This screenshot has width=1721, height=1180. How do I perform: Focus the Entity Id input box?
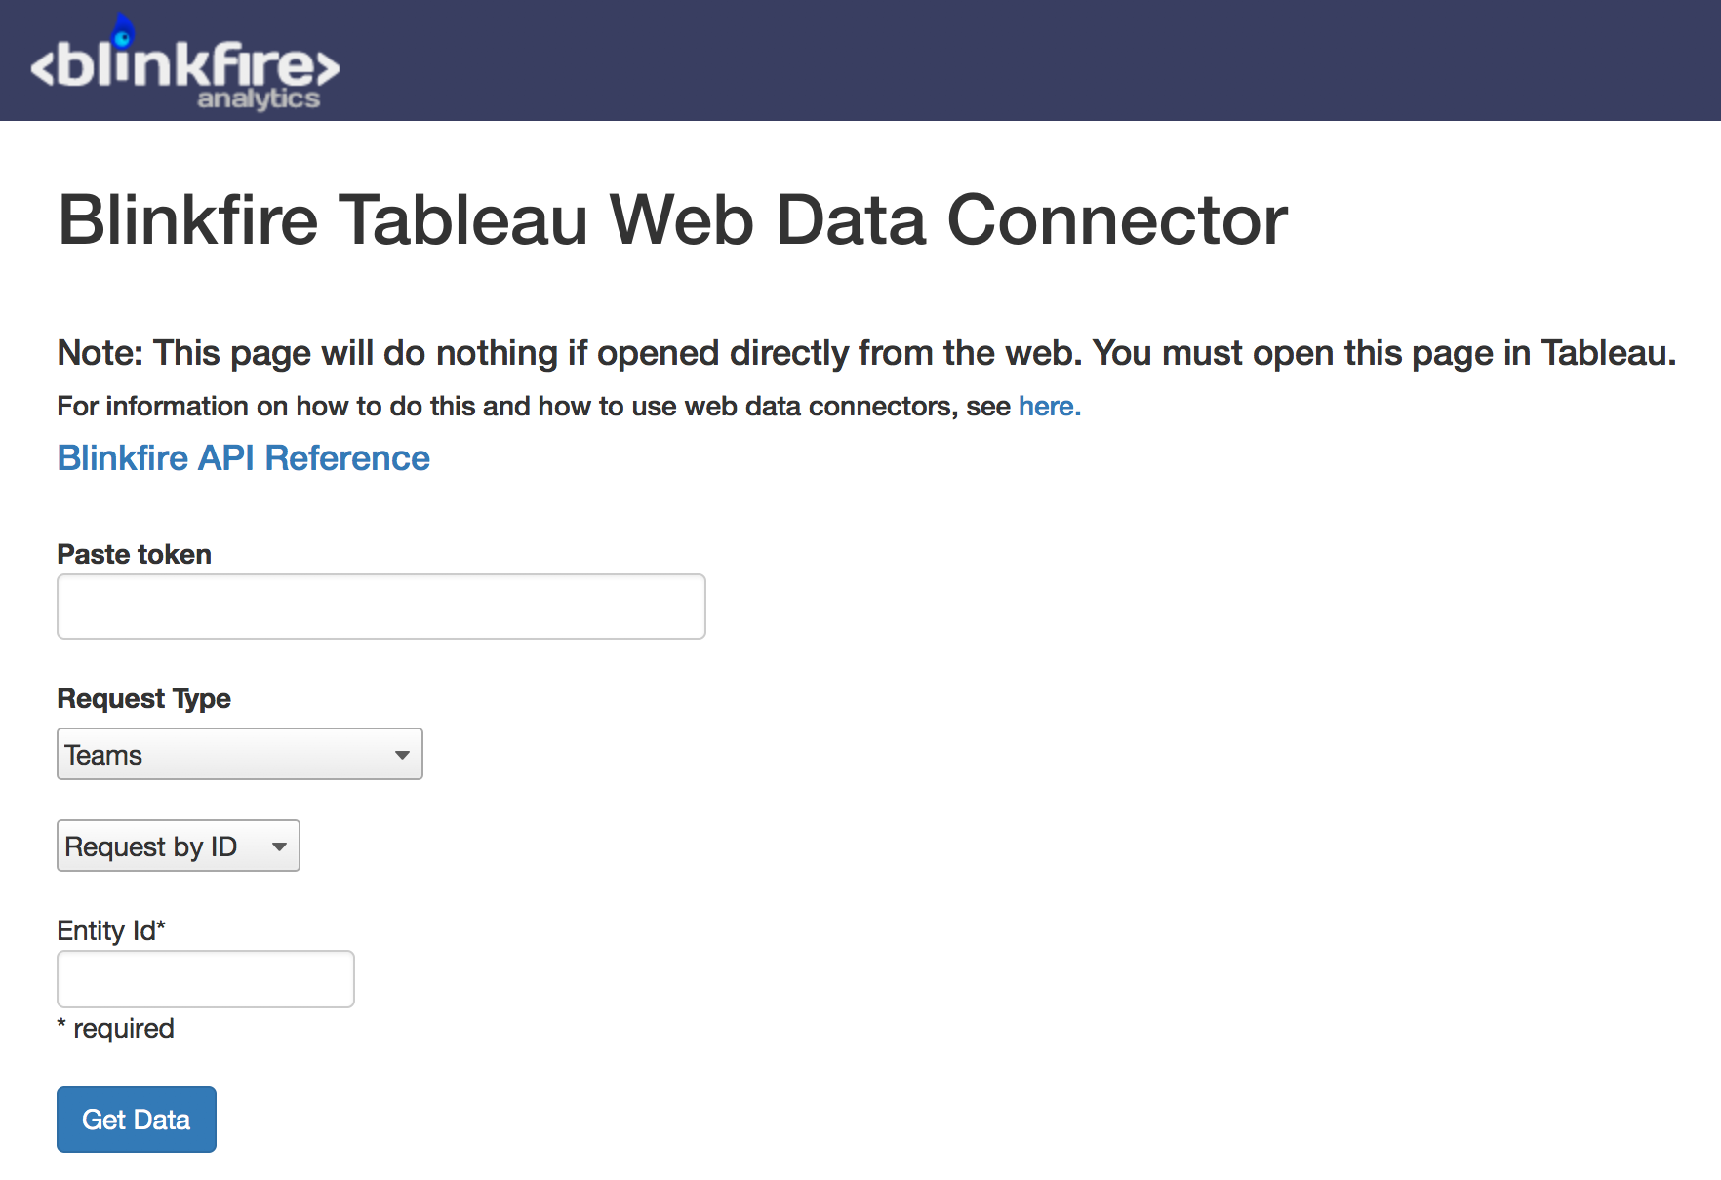[x=205, y=979]
